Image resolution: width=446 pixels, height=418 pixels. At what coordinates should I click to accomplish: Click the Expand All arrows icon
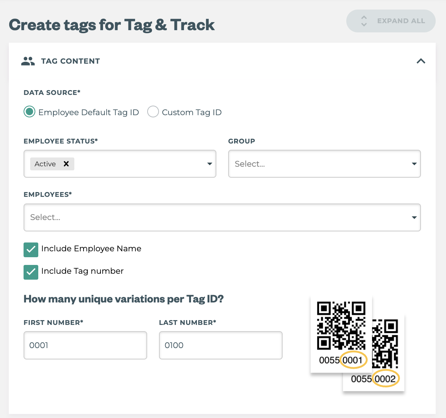[364, 21]
